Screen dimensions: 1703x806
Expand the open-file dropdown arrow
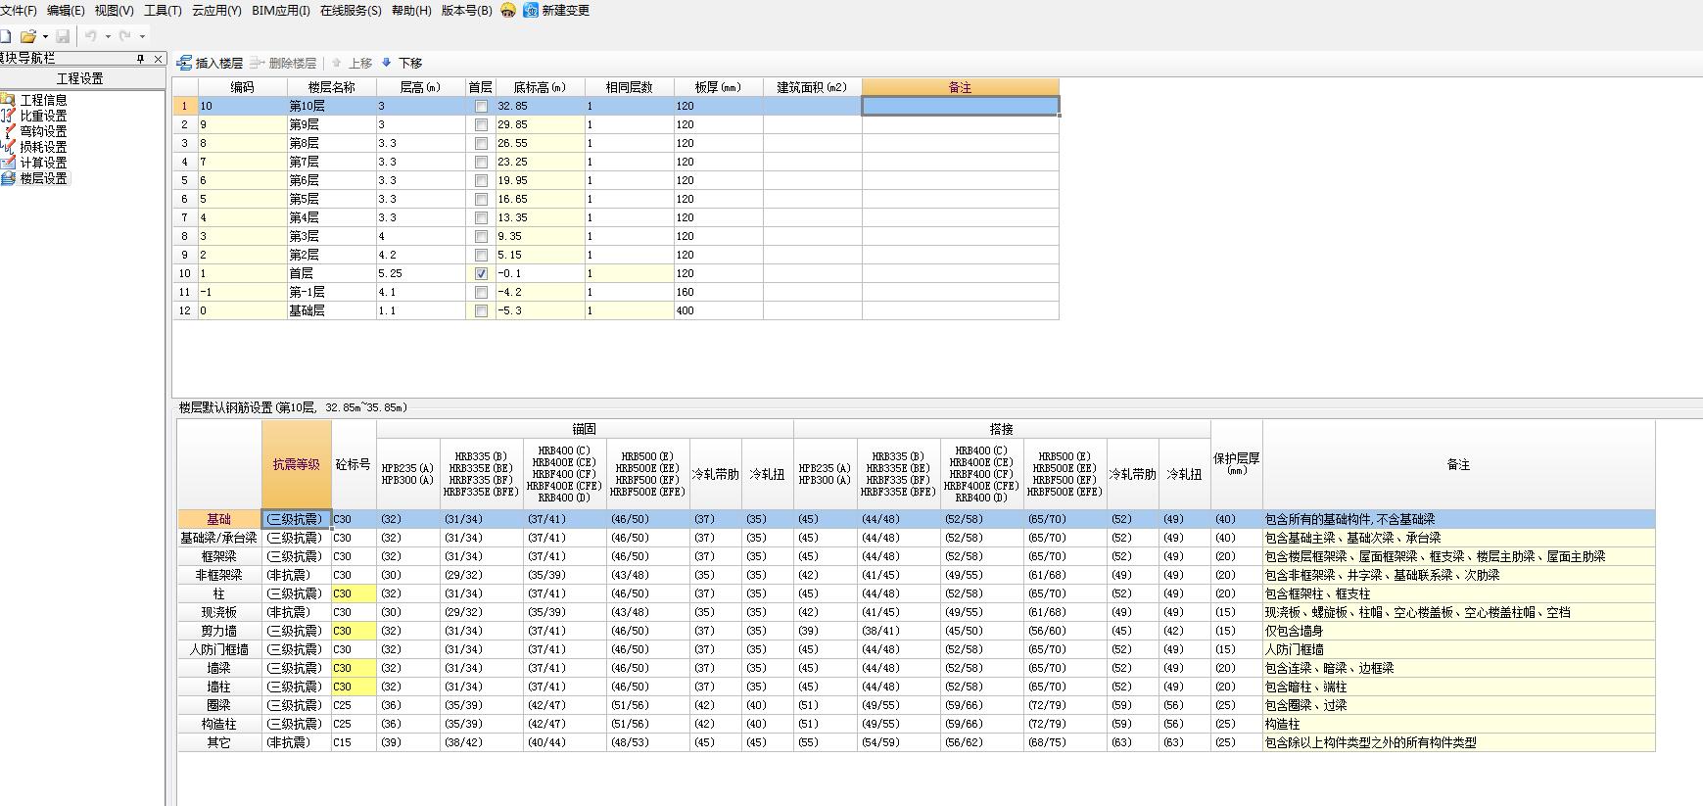[45, 37]
